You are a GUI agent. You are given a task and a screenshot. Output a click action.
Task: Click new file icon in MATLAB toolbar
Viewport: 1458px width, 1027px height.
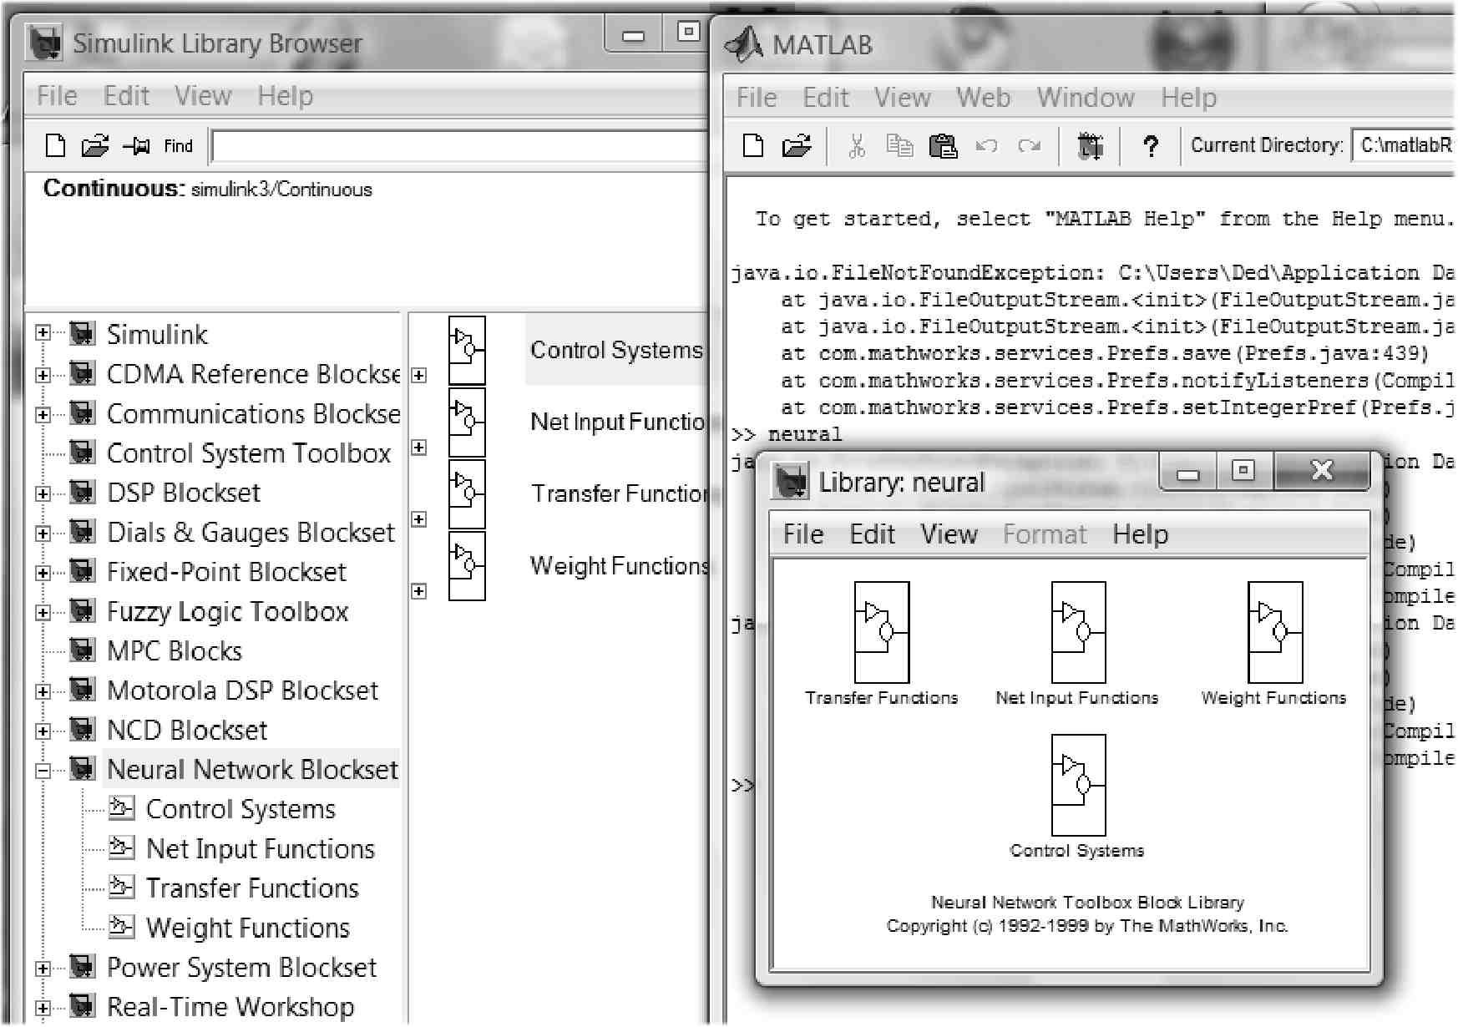[753, 146]
